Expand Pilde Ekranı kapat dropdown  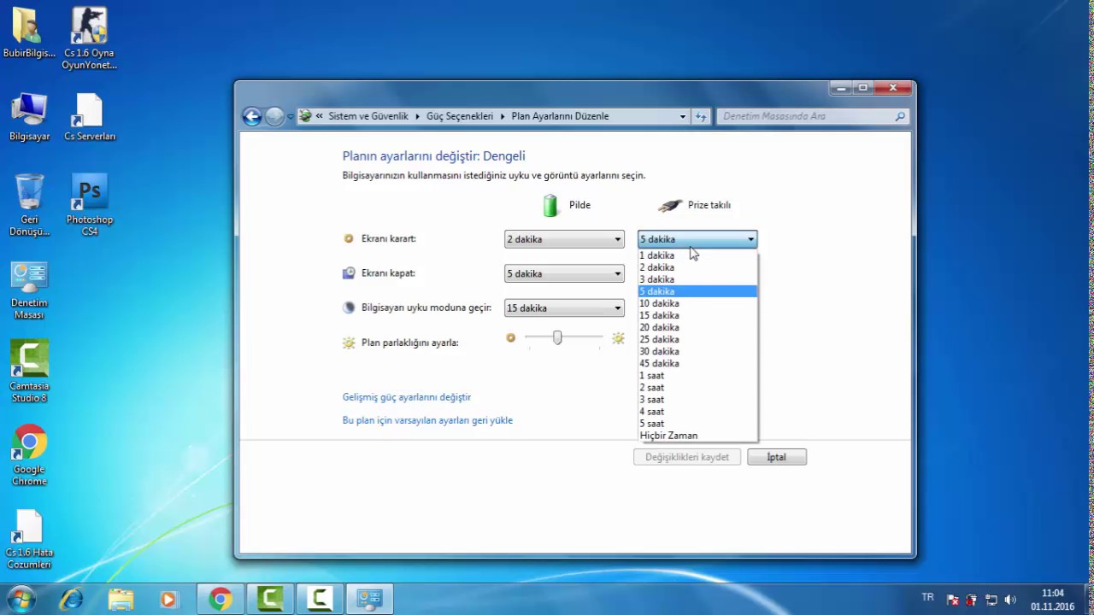tap(564, 274)
